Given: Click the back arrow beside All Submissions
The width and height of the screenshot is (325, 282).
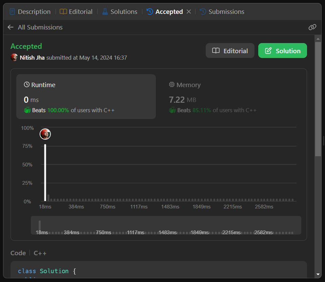Looking at the screenshot, I should [11, 27].
